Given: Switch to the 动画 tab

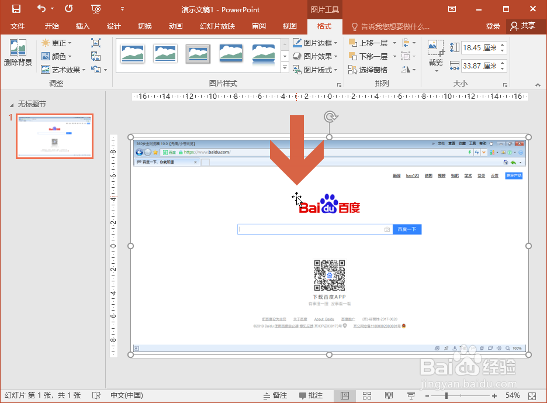Looking at the screenshot, I should tap(176, 26).
